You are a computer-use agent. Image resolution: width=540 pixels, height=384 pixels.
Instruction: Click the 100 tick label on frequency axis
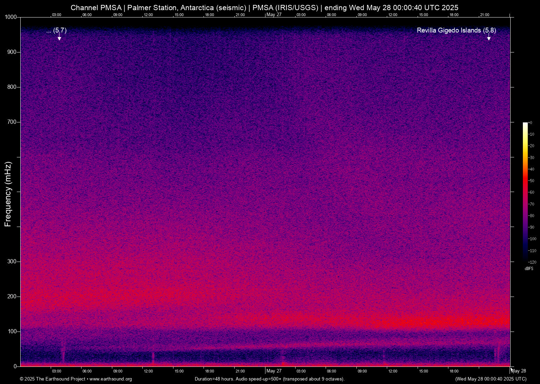12,332
